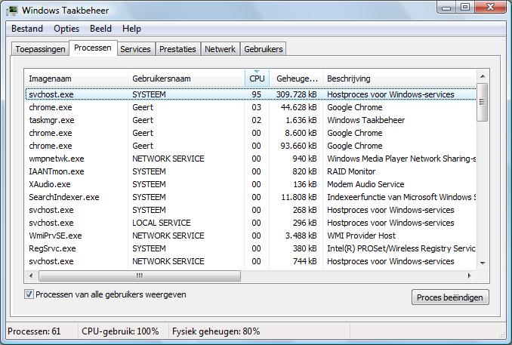Click the 3.488 kB memory value
Viewport: 512px width, 345px height.
pyautogui.click(x=301, y=236)
